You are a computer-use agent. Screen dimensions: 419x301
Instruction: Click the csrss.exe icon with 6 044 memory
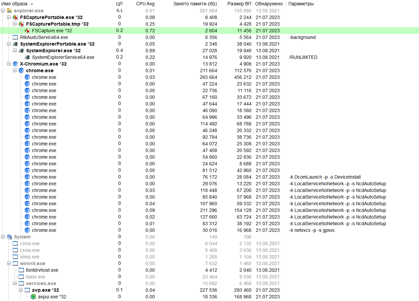15,243
